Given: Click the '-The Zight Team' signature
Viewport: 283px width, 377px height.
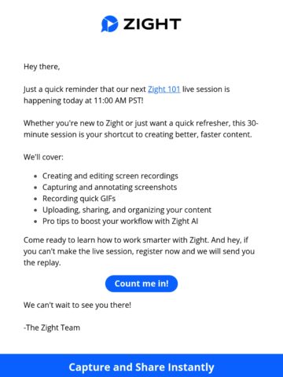Looking at the screenshot, I should pos(52,328).
